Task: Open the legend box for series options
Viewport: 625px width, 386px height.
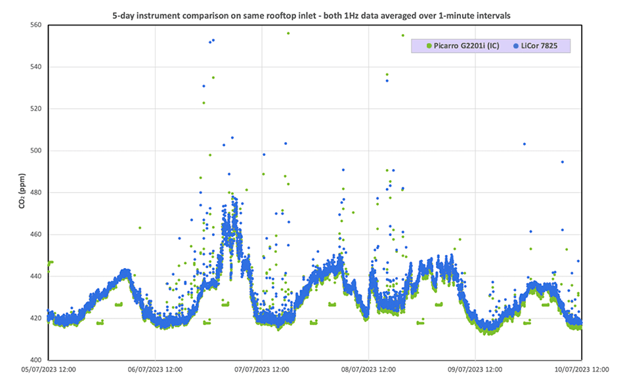Action: point(489,46)
